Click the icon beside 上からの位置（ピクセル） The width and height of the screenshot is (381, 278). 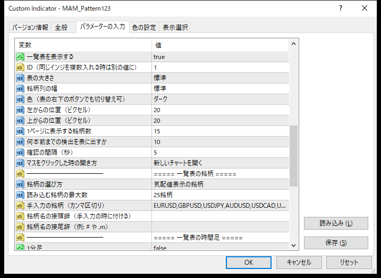pos(20,121)
